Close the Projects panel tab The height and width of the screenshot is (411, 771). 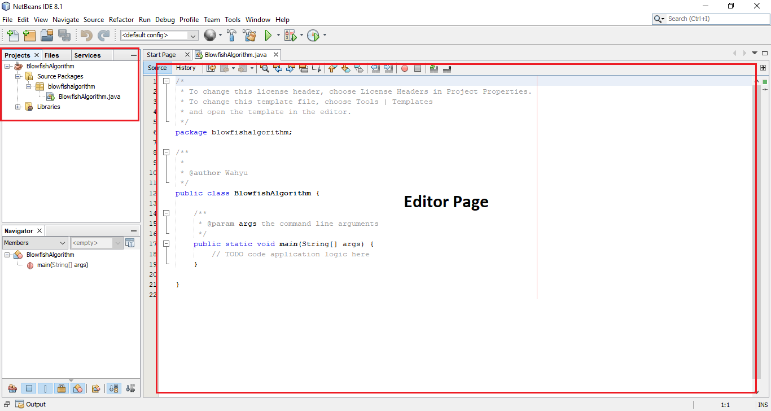[37, 55]
